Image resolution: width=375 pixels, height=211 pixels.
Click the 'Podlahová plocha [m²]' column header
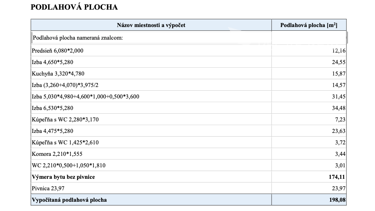(x=309, y=25)
